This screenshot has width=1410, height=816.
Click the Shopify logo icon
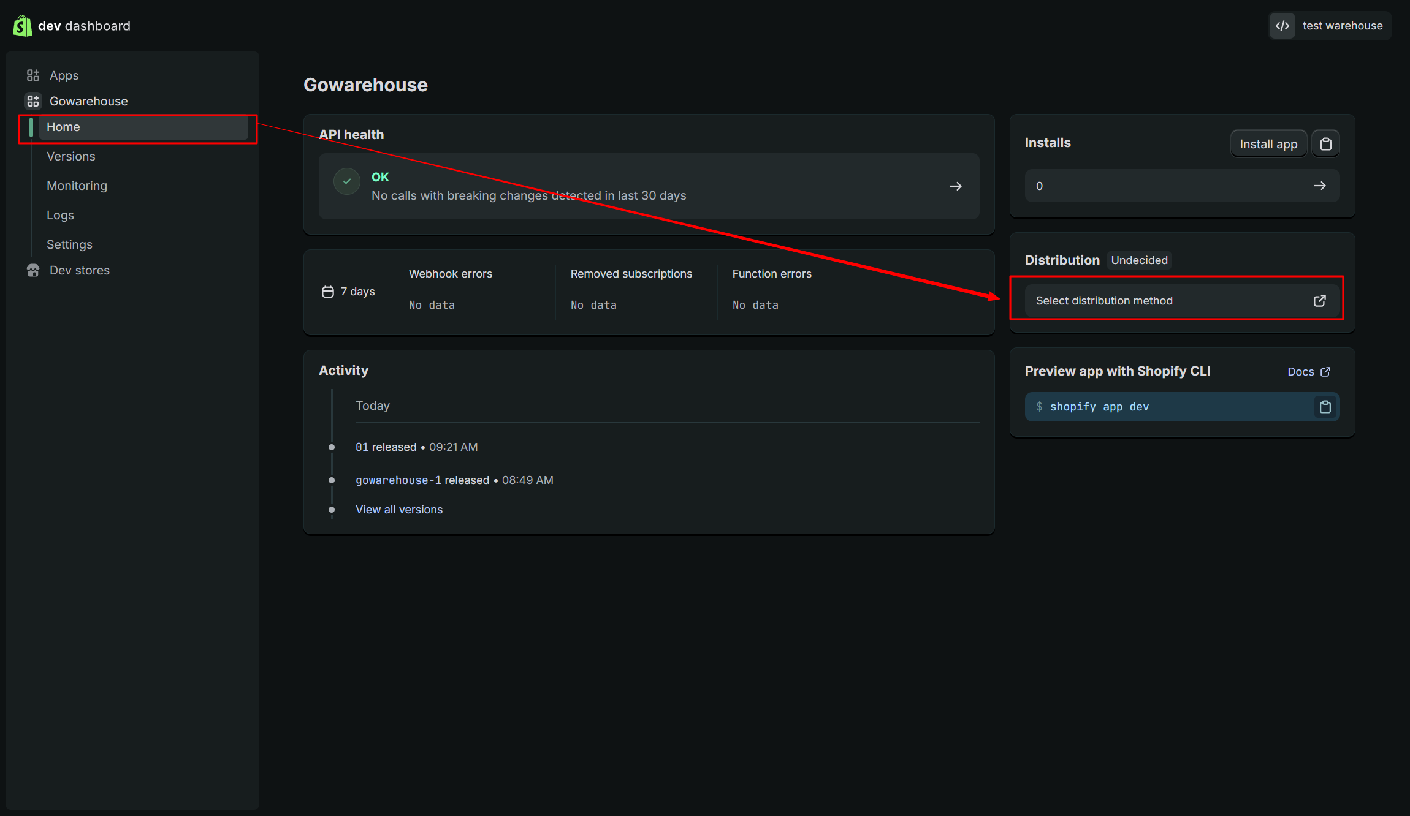(23, 26)
